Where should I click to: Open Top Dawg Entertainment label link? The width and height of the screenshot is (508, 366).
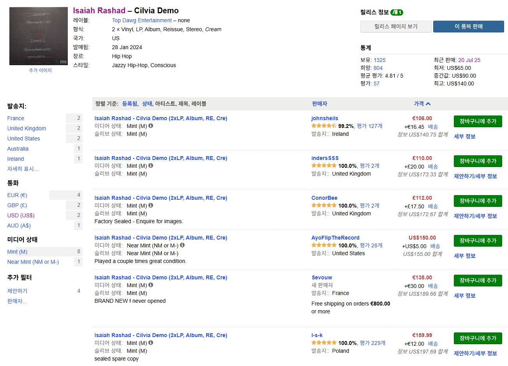(142, 20)
